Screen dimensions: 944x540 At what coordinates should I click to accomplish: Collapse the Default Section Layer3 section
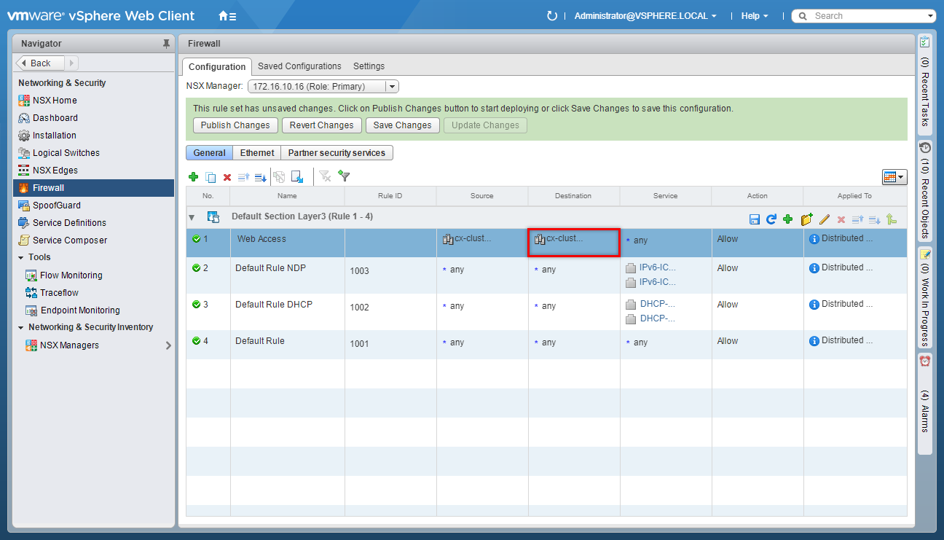tap(192, 217)
